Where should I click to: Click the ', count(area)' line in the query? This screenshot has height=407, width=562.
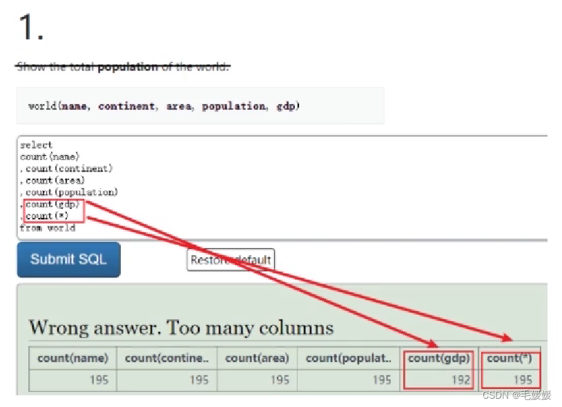52,180
